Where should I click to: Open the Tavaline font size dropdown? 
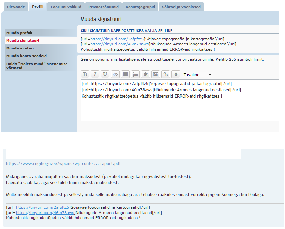coord(197,75)
